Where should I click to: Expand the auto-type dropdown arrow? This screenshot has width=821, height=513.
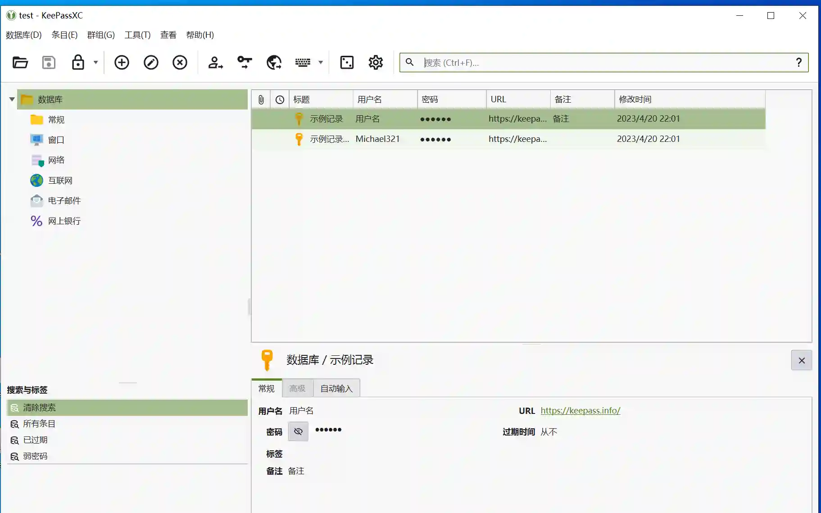click(x=321, y=62)
